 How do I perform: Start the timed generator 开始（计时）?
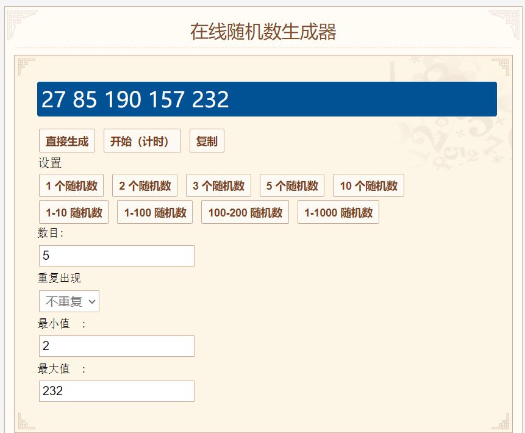(x=142, y=141)
